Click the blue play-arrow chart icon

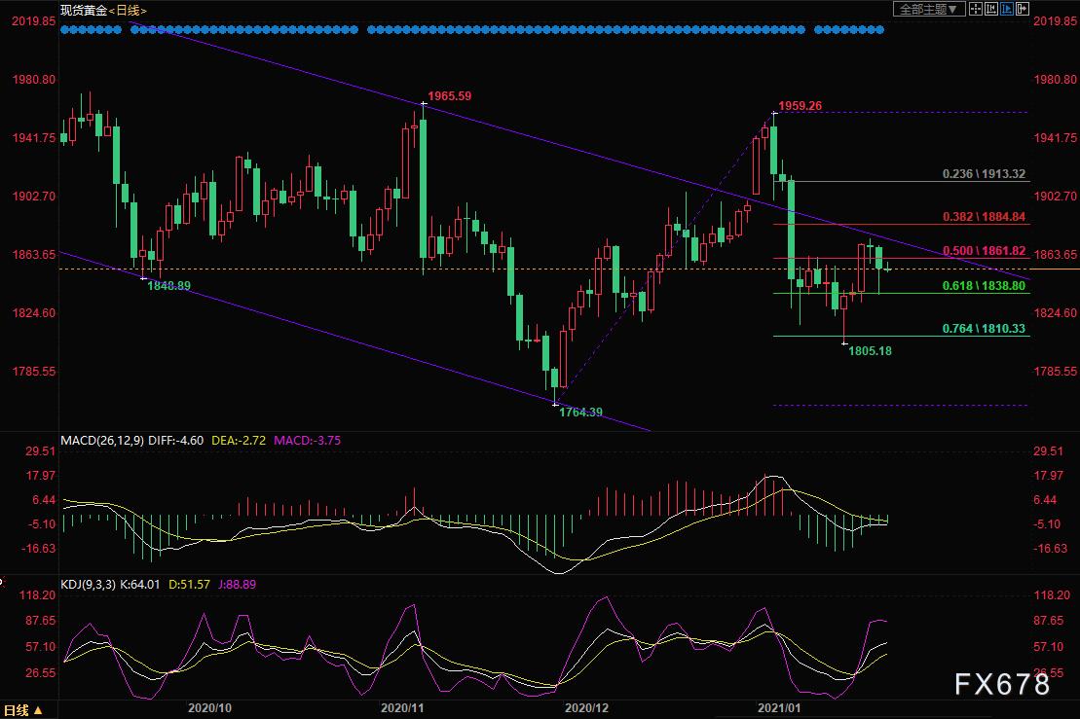click(1007, 9)
